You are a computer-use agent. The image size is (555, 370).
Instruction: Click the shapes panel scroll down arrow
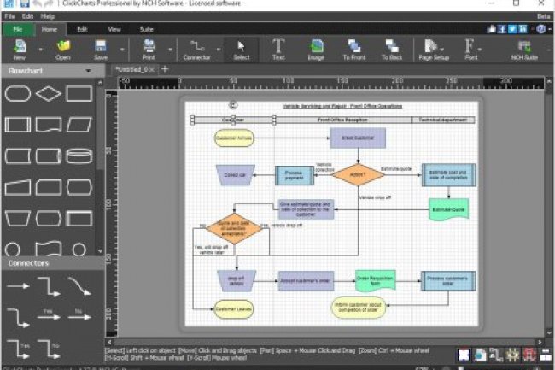100,250
